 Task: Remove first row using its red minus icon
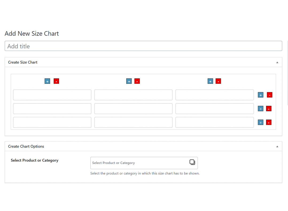[270, 95]
